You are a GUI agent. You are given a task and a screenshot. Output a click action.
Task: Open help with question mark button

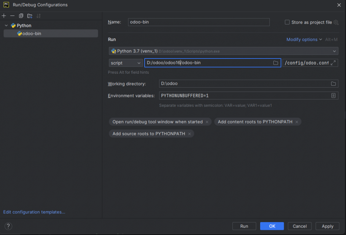click(8, 226)
